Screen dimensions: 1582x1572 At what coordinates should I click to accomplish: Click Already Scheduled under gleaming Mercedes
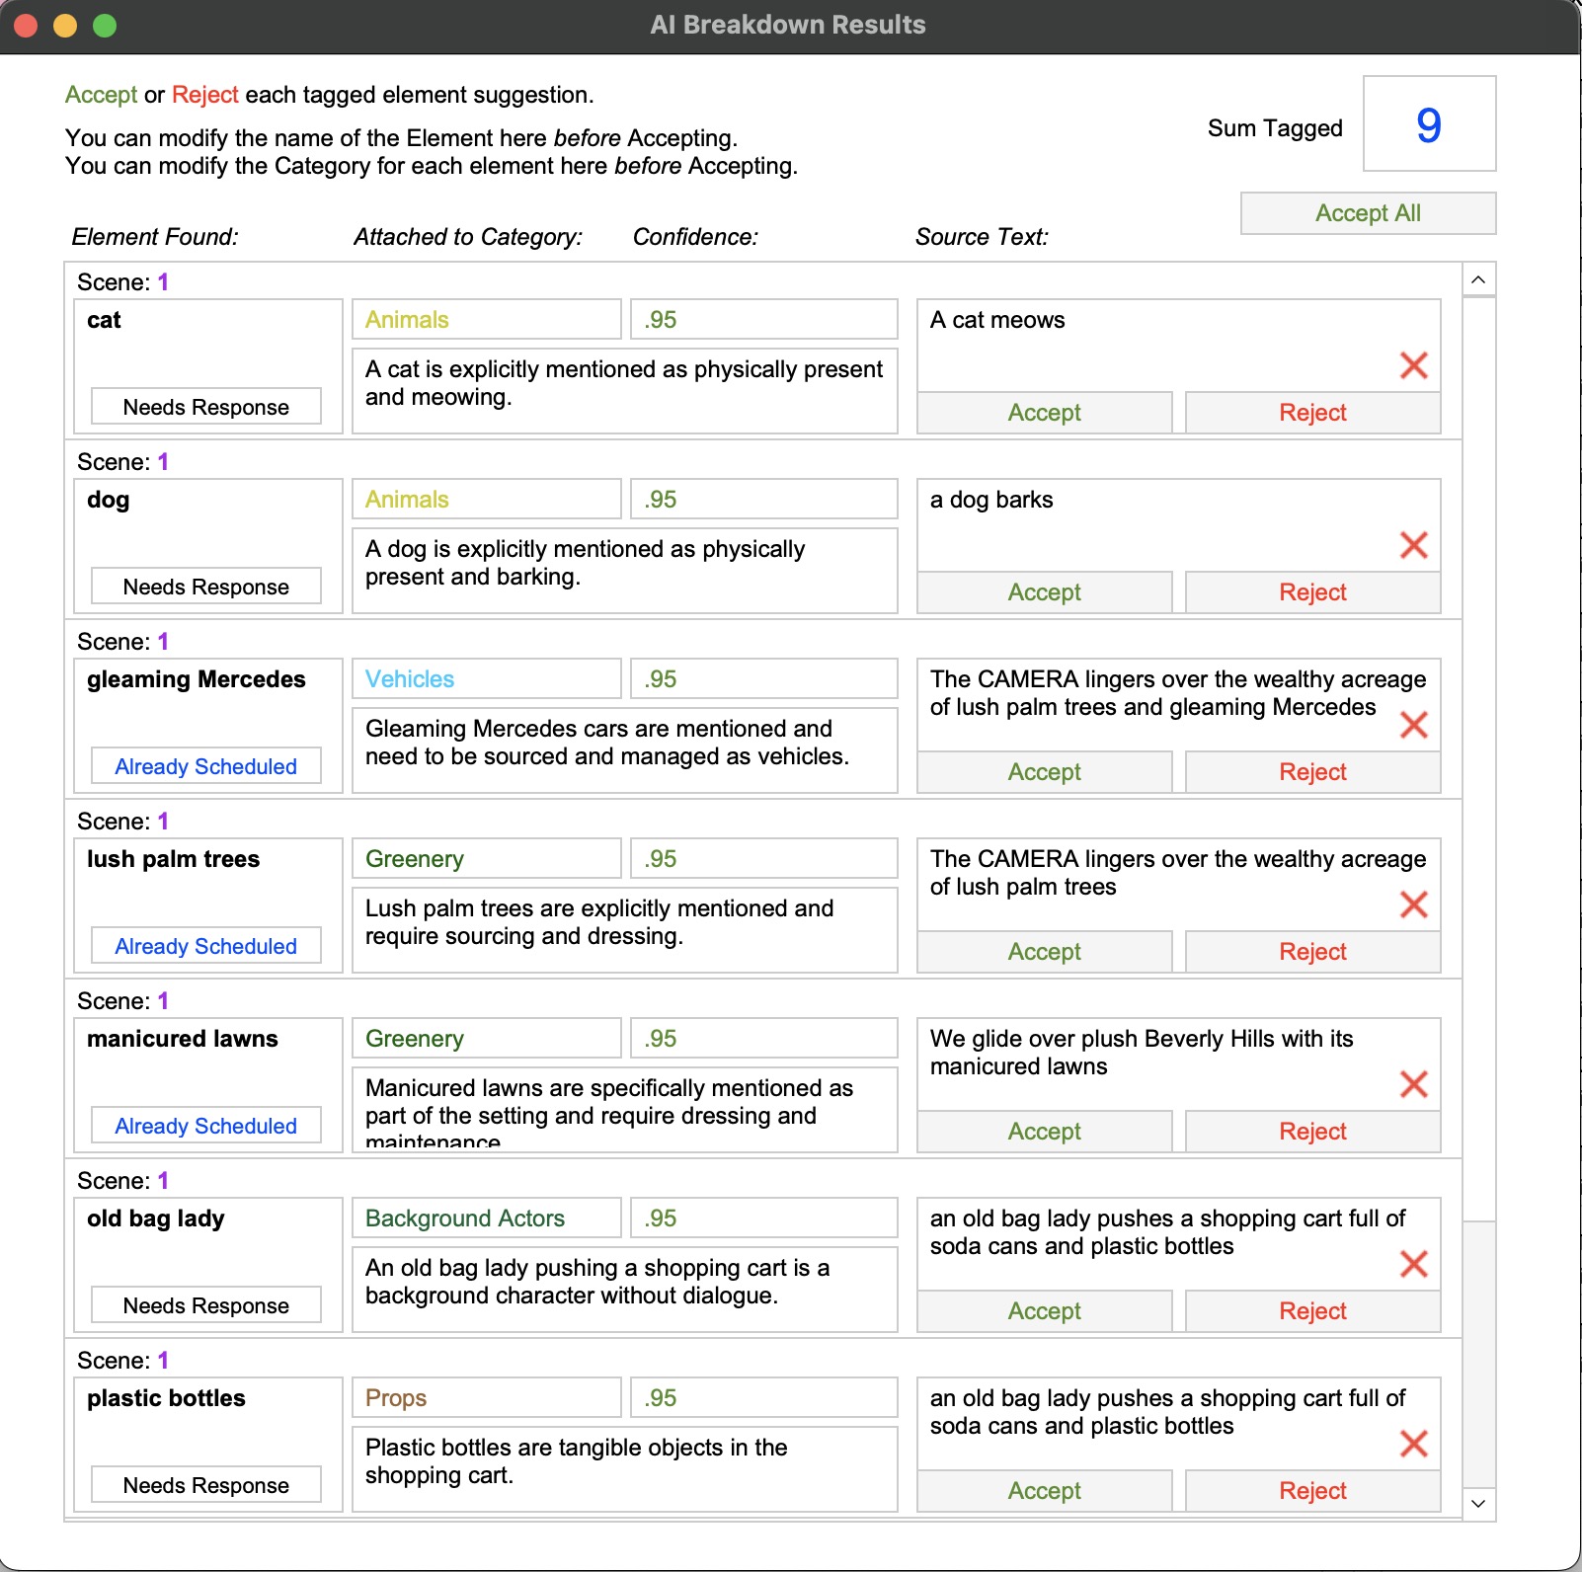tap(206, 766)
